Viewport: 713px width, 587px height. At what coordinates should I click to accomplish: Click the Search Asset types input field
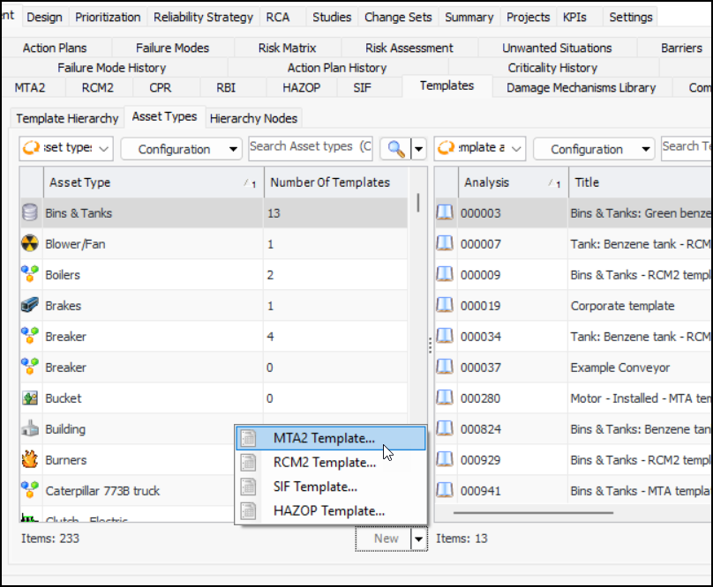(311, 147)
